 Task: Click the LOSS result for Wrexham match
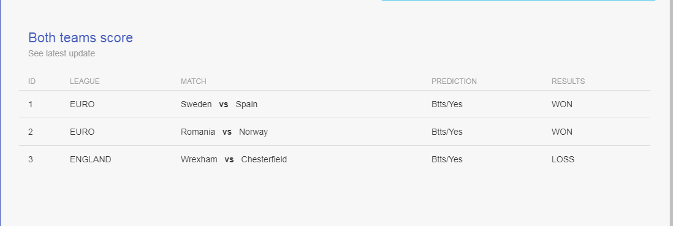(x=563, y=159)
